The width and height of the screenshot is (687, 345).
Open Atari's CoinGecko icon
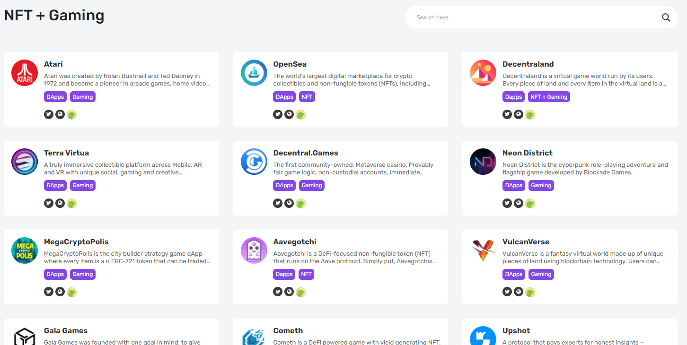(x=71, y=114)
